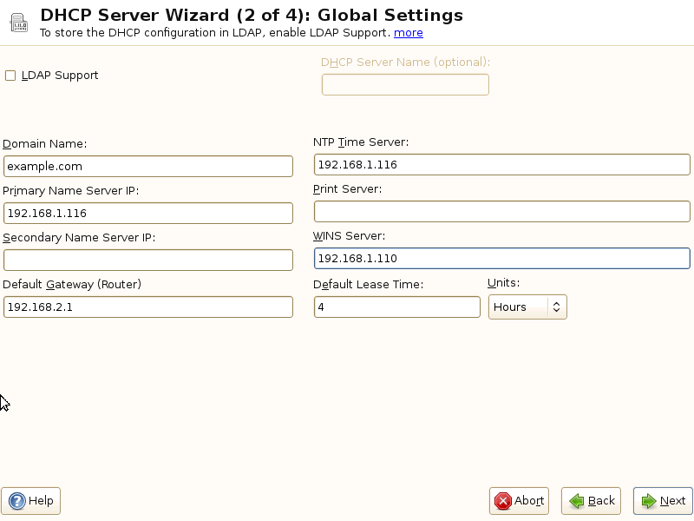Select the Default Gateway (Router) field
The image size is (694, 521).
(x=148, y=307)
